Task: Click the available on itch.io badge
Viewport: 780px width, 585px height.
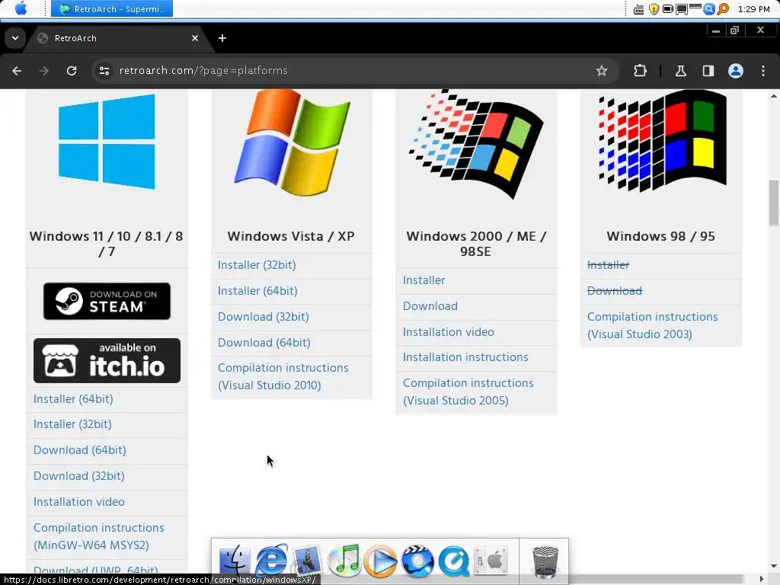Action: [x=107, y=360]
